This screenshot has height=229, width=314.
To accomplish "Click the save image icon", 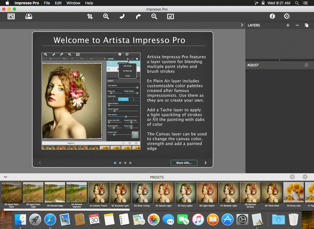I will click(x=29, y=16).
